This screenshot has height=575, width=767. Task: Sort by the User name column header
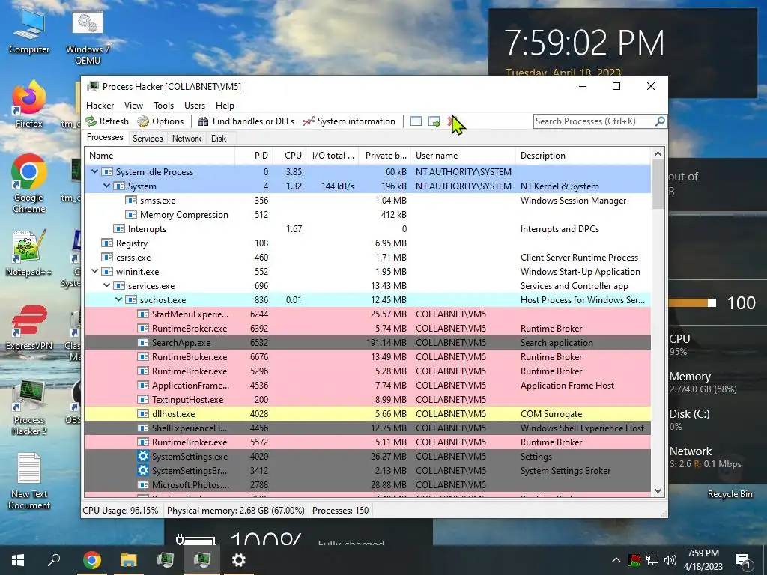point(463,156)
